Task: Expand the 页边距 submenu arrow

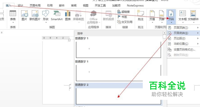Action: (198, 38)
